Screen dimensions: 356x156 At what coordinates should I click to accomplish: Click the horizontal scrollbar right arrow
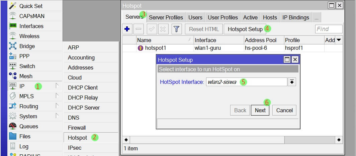click(x=339, y=140)
